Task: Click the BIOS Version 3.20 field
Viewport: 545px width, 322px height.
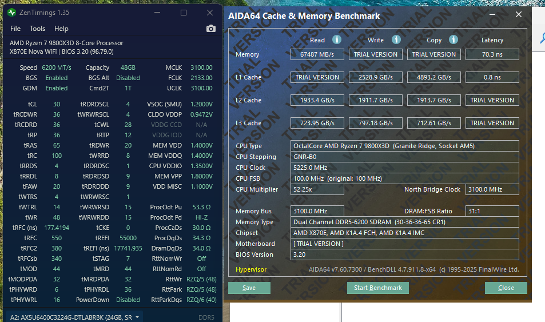Action: tap(404, 255)
